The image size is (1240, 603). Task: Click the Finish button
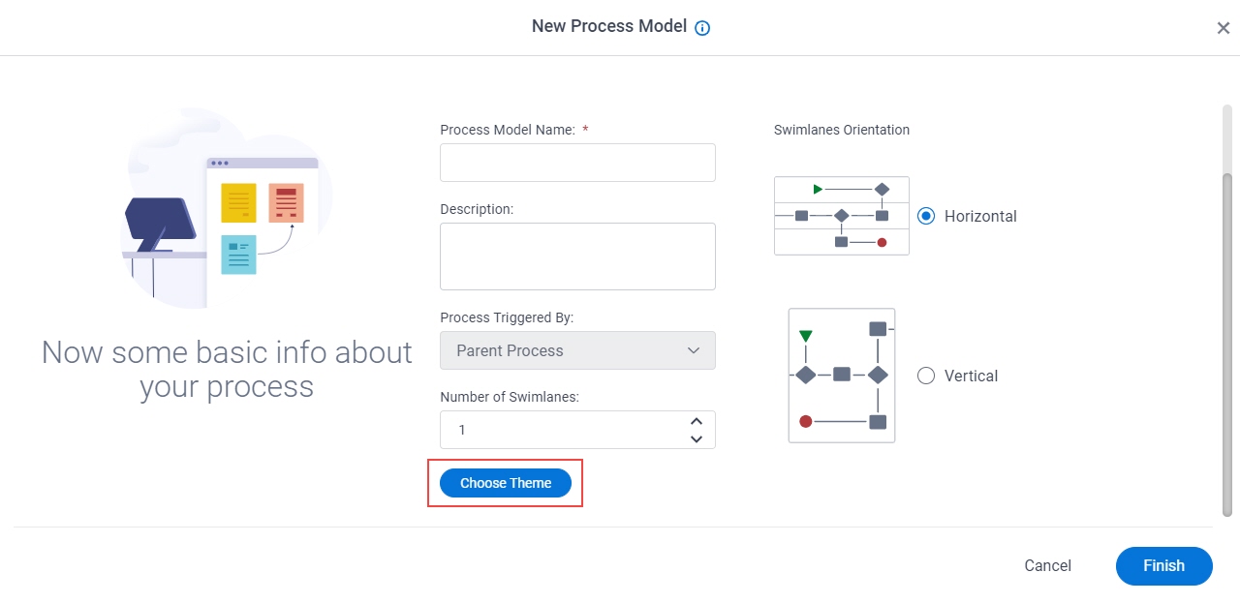(1163, 566)
